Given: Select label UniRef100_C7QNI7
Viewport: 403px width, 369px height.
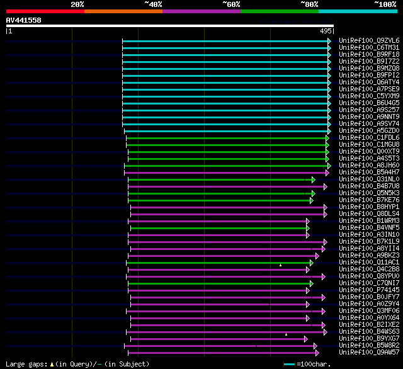Looking at the screenshot, I should [x=369, y=283].
